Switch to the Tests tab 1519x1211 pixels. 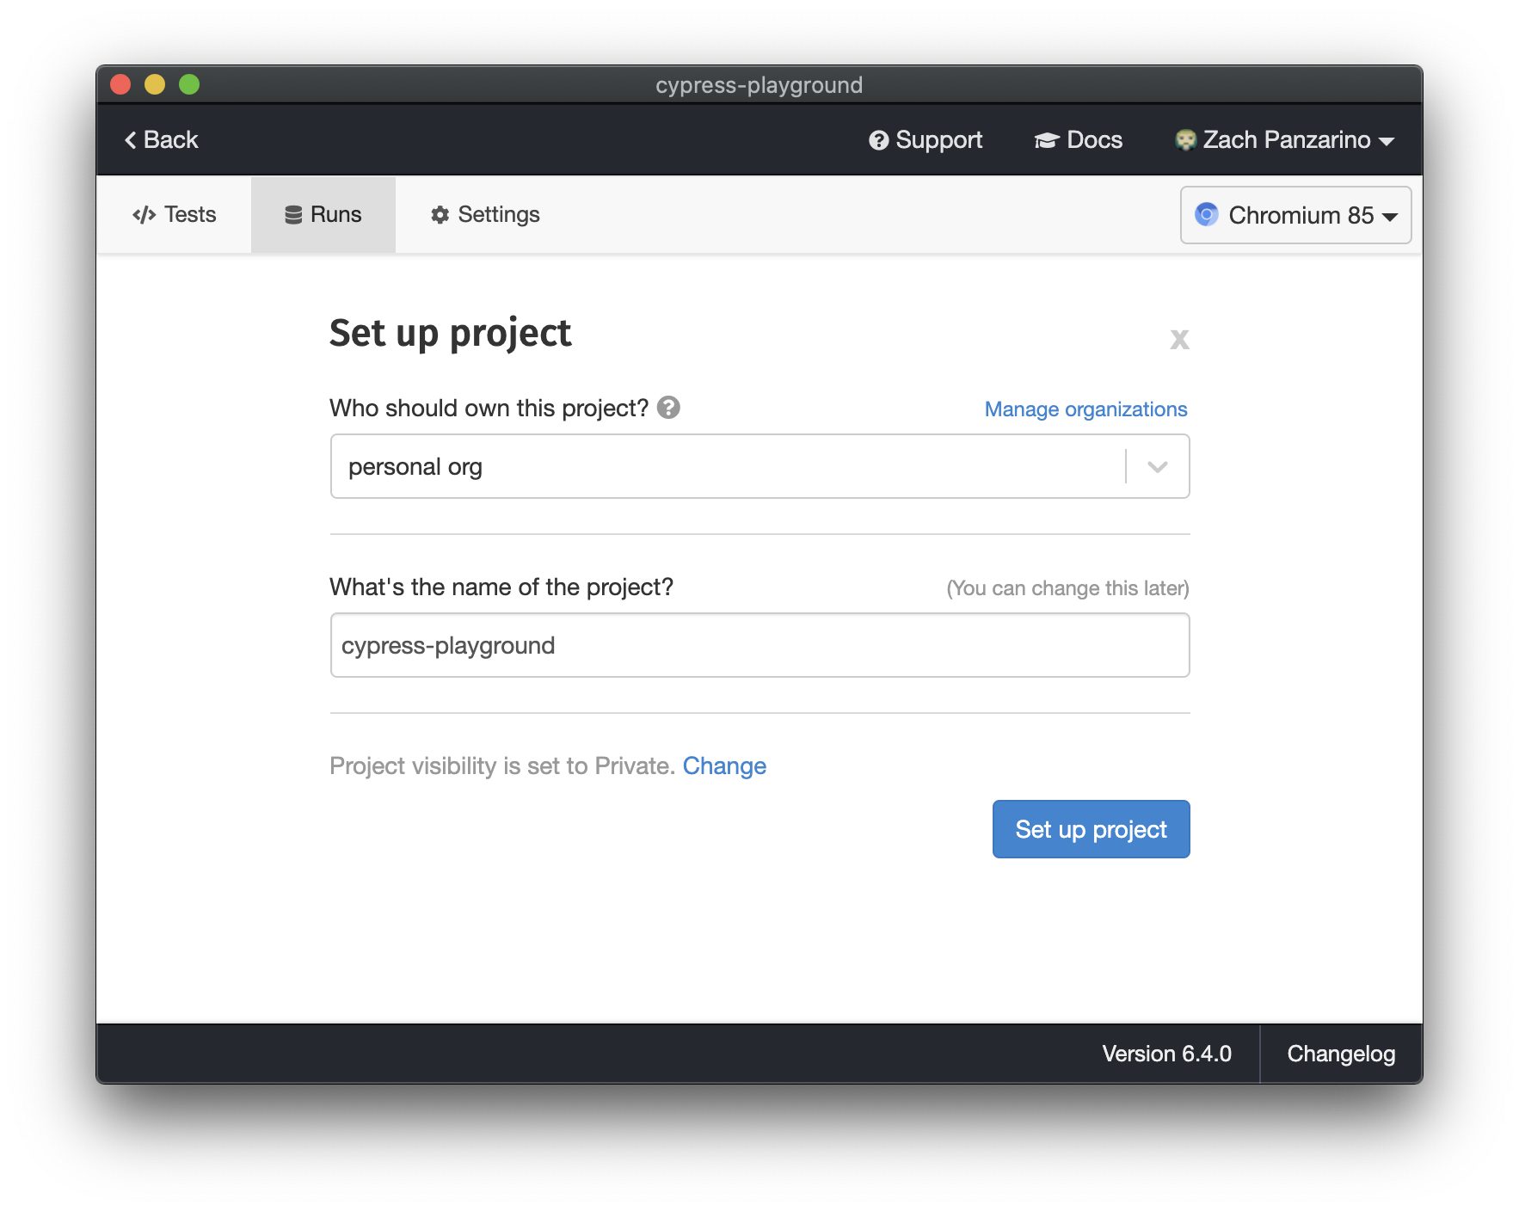coord(175,215)
